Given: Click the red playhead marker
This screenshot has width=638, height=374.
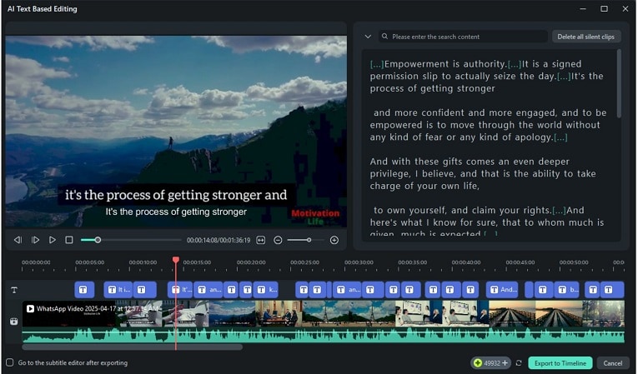Looking at the screenshot, I should (x=176, y=259).
